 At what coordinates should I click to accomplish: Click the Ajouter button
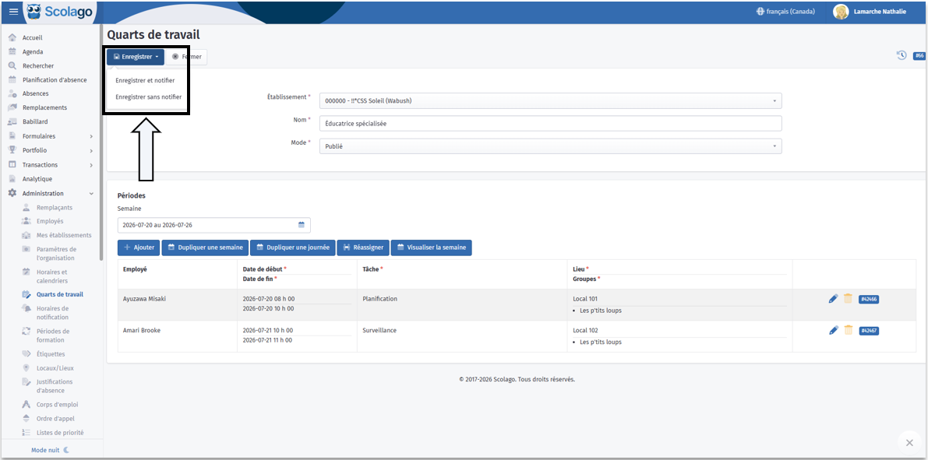(x=139, y=248)
